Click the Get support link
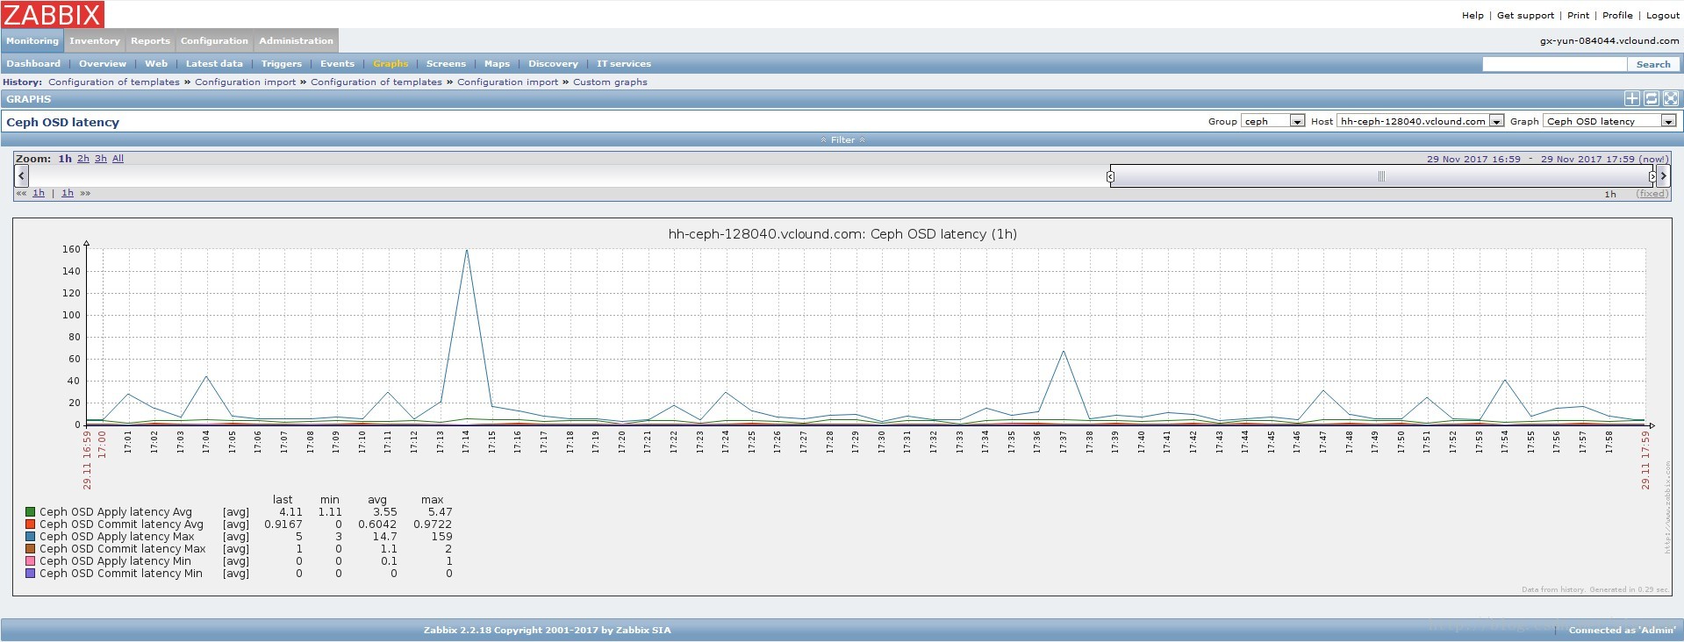Viewport: 1684px width, 642px height. pos(1525,15)
